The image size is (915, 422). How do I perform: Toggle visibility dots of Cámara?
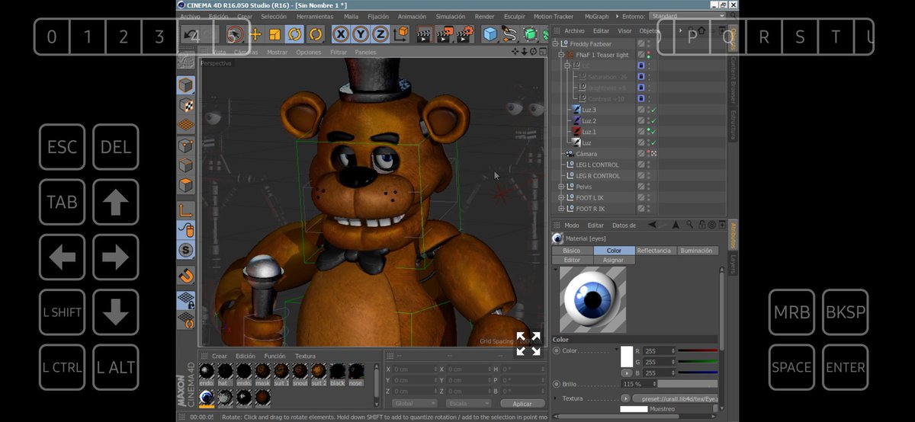648,153
